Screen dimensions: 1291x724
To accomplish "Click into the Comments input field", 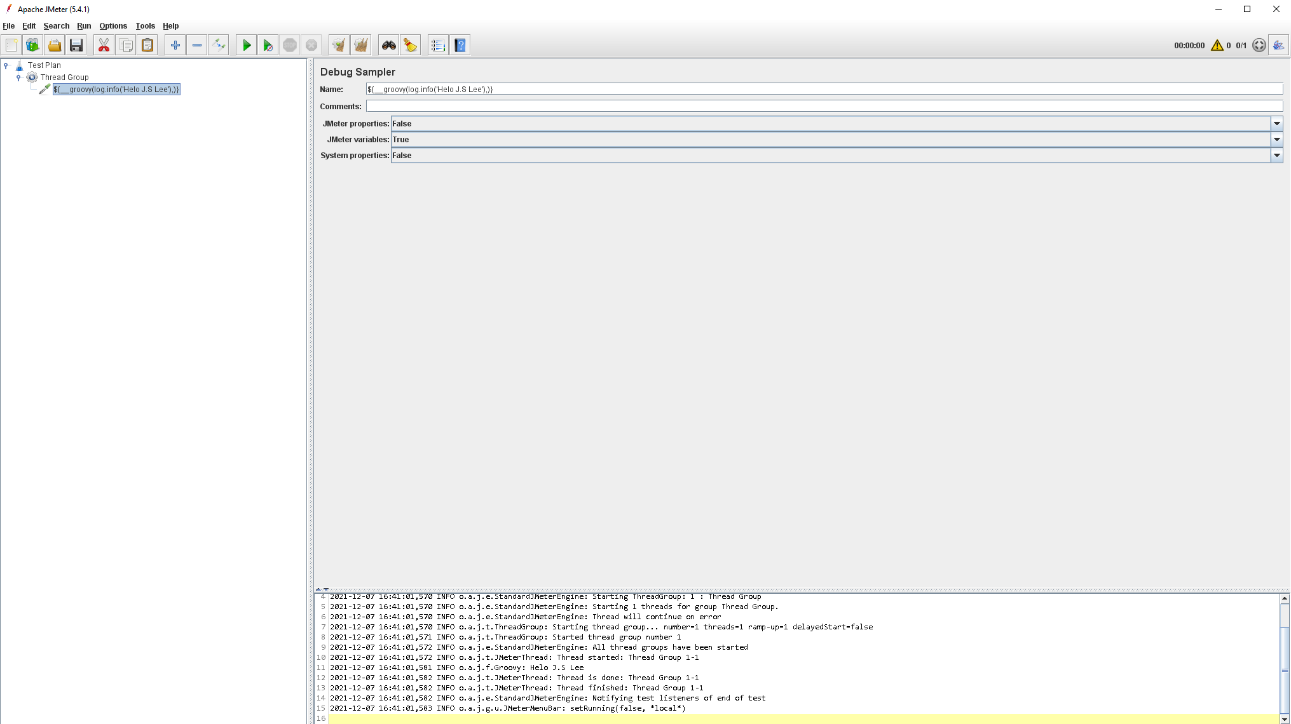I will pos(824,106).
